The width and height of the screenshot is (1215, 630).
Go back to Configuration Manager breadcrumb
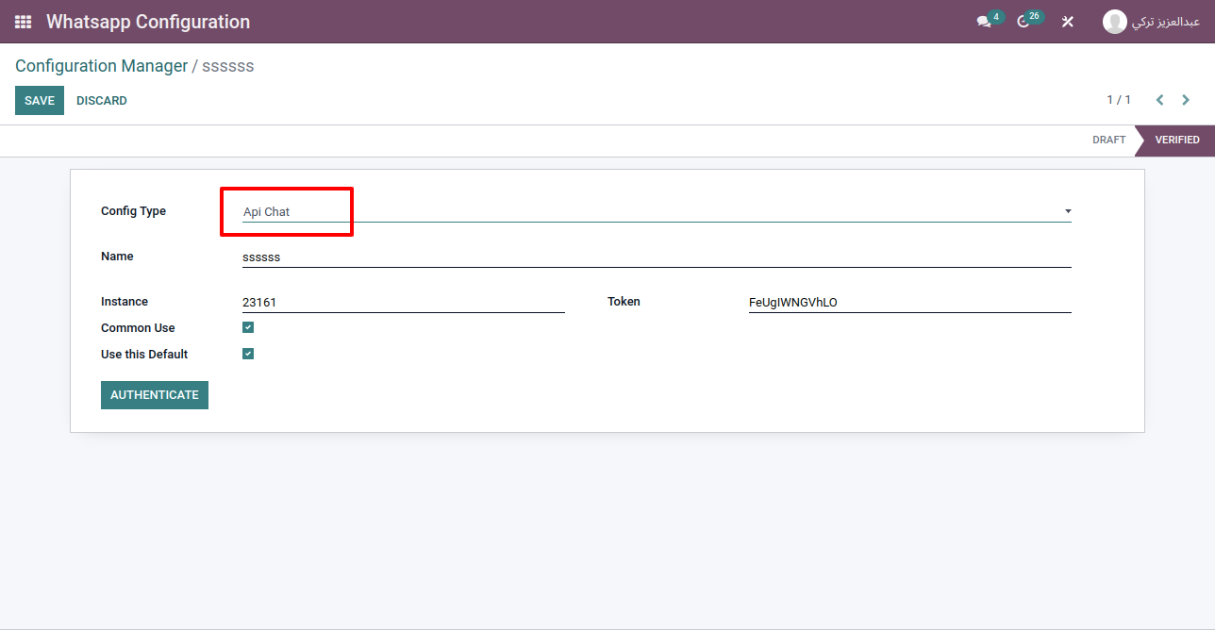coord(102,66)
